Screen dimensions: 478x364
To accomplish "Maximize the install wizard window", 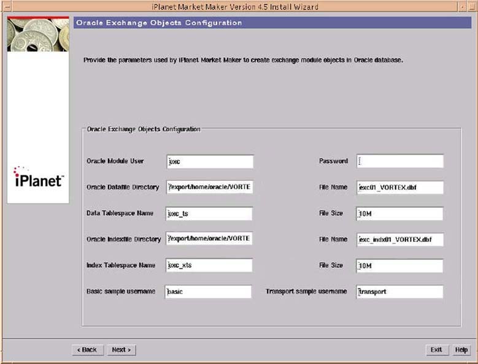I will pyautogui.click(x=472, y=6).
